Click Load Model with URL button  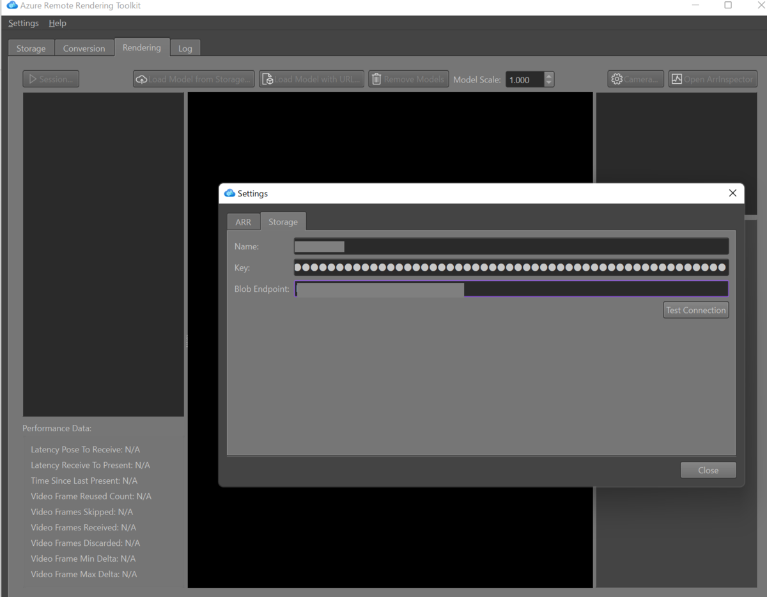click(x=311, y=79)
